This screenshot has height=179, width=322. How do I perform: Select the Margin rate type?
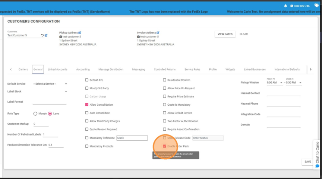point(35,114)
